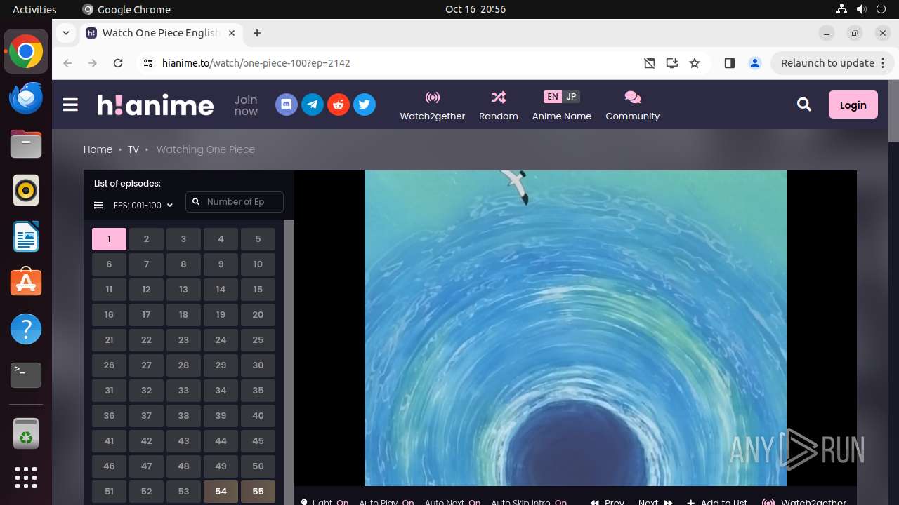Select episode 5
The width and height of the screenshot is (899, 505).
(258, 239)
